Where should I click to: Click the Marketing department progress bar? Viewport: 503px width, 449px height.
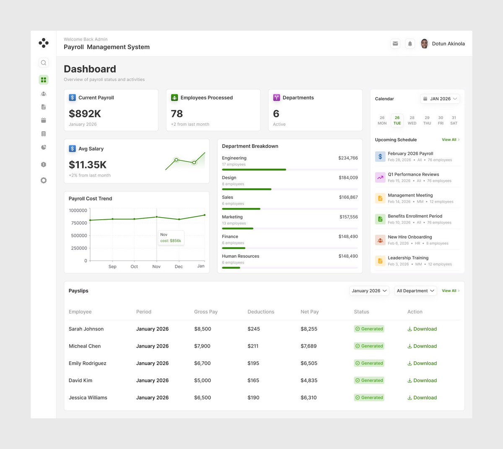click(290, 228)
